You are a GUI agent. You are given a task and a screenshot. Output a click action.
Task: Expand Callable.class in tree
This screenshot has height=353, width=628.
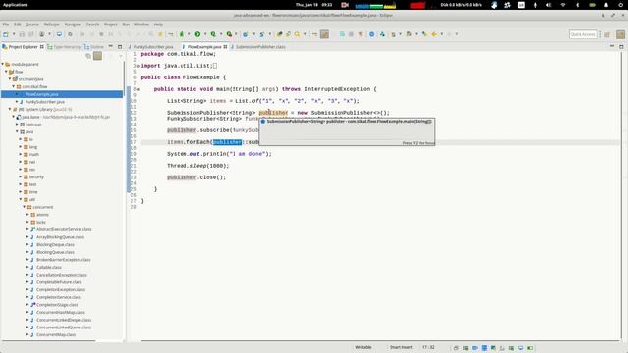[x=27, y=267]
